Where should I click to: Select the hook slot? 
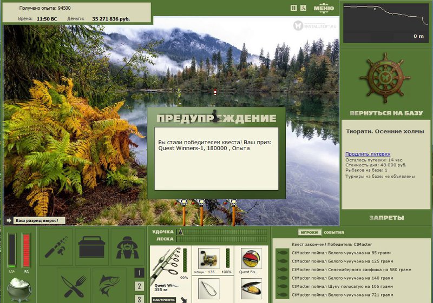pos(209,288)
